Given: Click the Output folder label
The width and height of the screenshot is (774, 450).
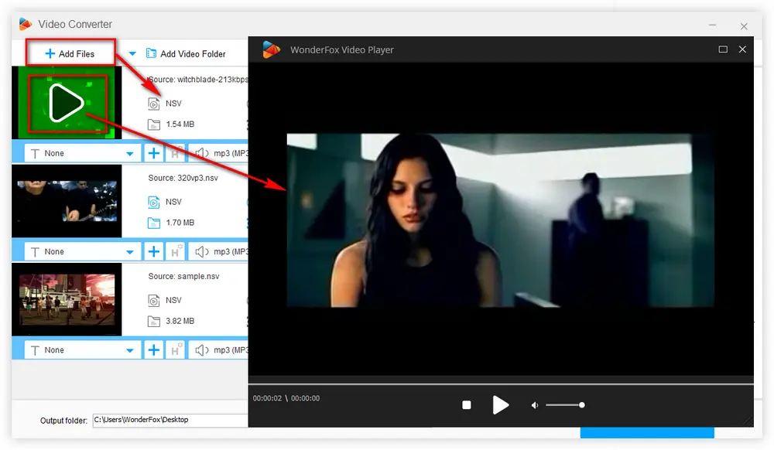Looking at the screenshot, I should coord(63,421).
